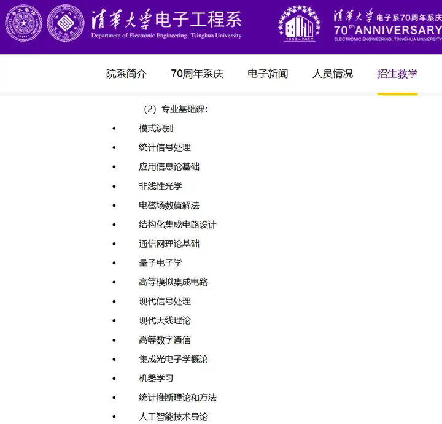The width and height of the screenshot is (442, 424).
Task: Open the 清华大学电子工程系 title banner
Action: 166,23
